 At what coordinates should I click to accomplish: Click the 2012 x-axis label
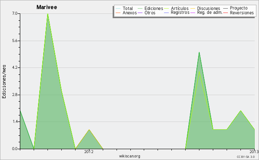tap(89, 151)
